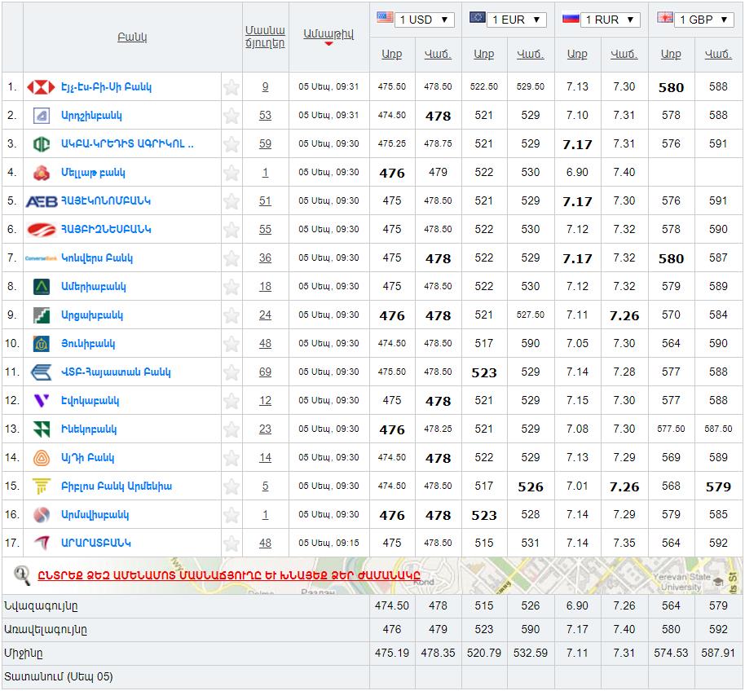Open VTB-Armenia bank's 69 branches link
Viewport: 745px width, 691px height.
click(x=265, y=372)
